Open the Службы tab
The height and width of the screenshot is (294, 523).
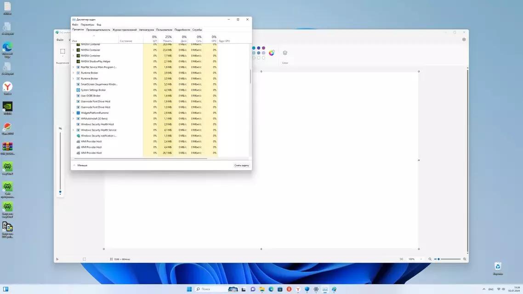tap(197, 30)
